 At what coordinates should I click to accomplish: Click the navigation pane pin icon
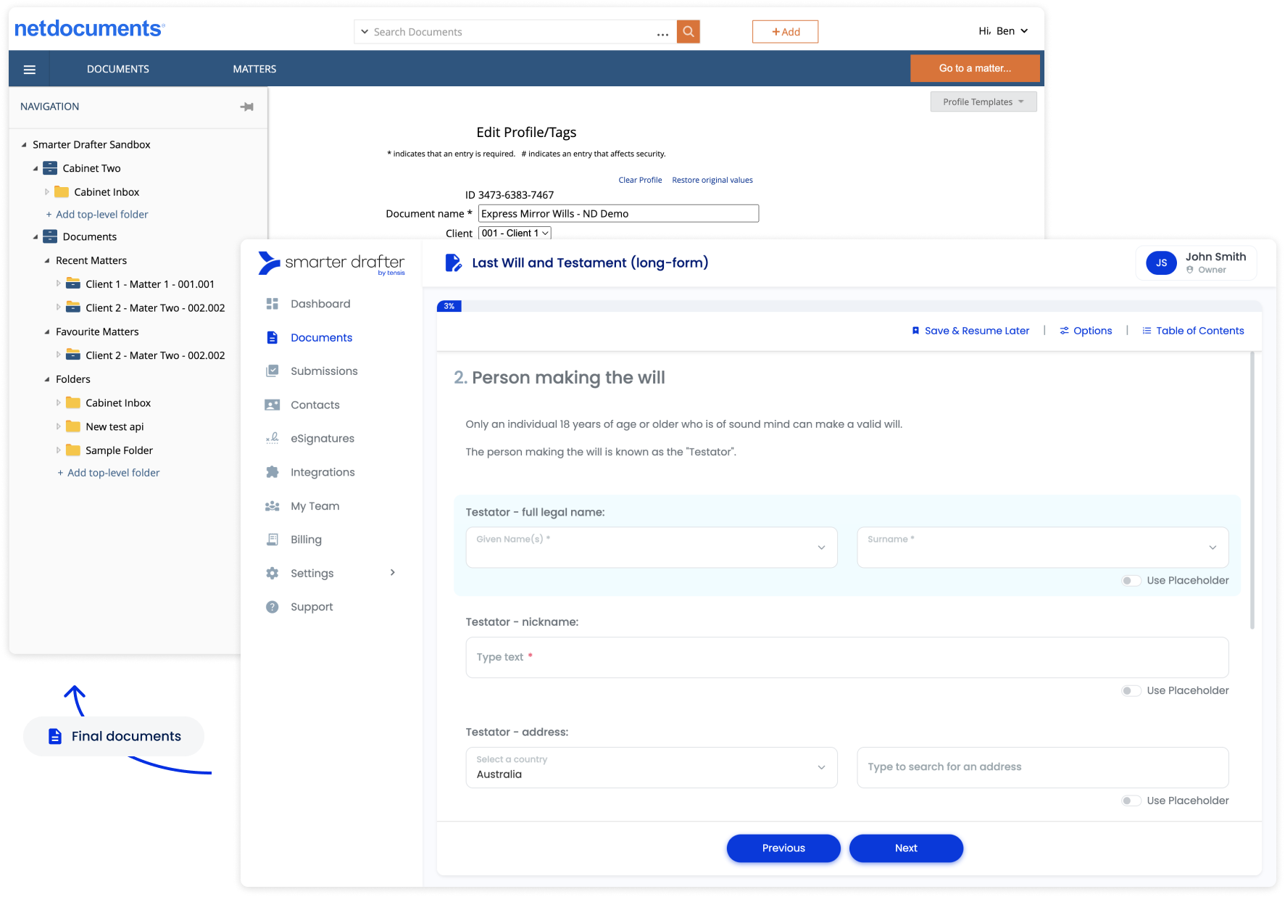tap(247, 107)
